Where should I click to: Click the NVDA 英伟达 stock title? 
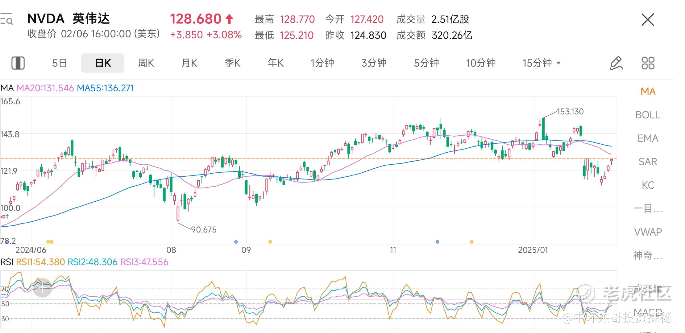[x=68, y=19]
